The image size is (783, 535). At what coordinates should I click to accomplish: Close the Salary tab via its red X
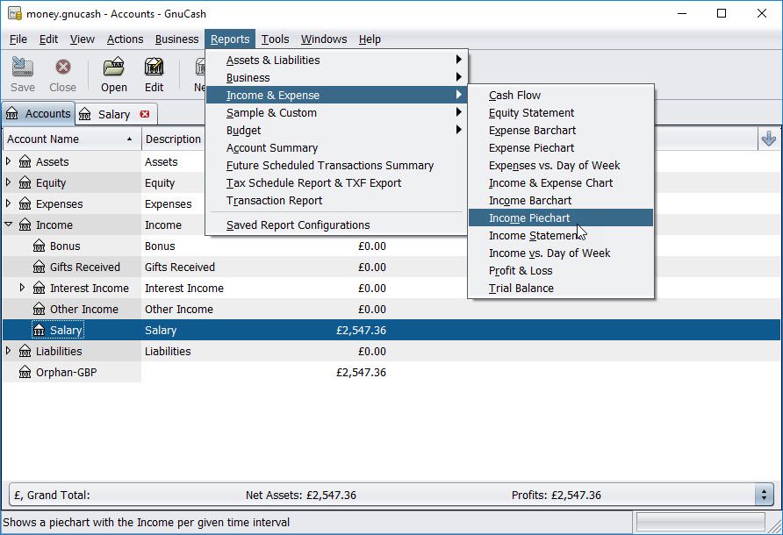pos(143,113)
